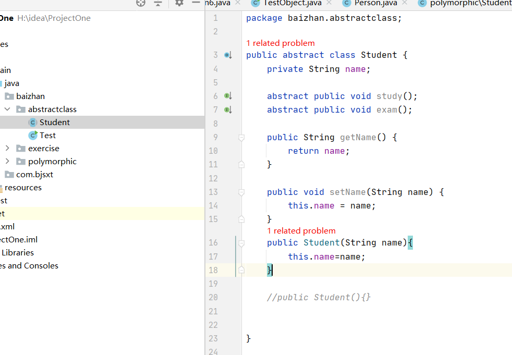Select the exercise package label
This screenshot has height=355, width=512.
tap(44, 149)
